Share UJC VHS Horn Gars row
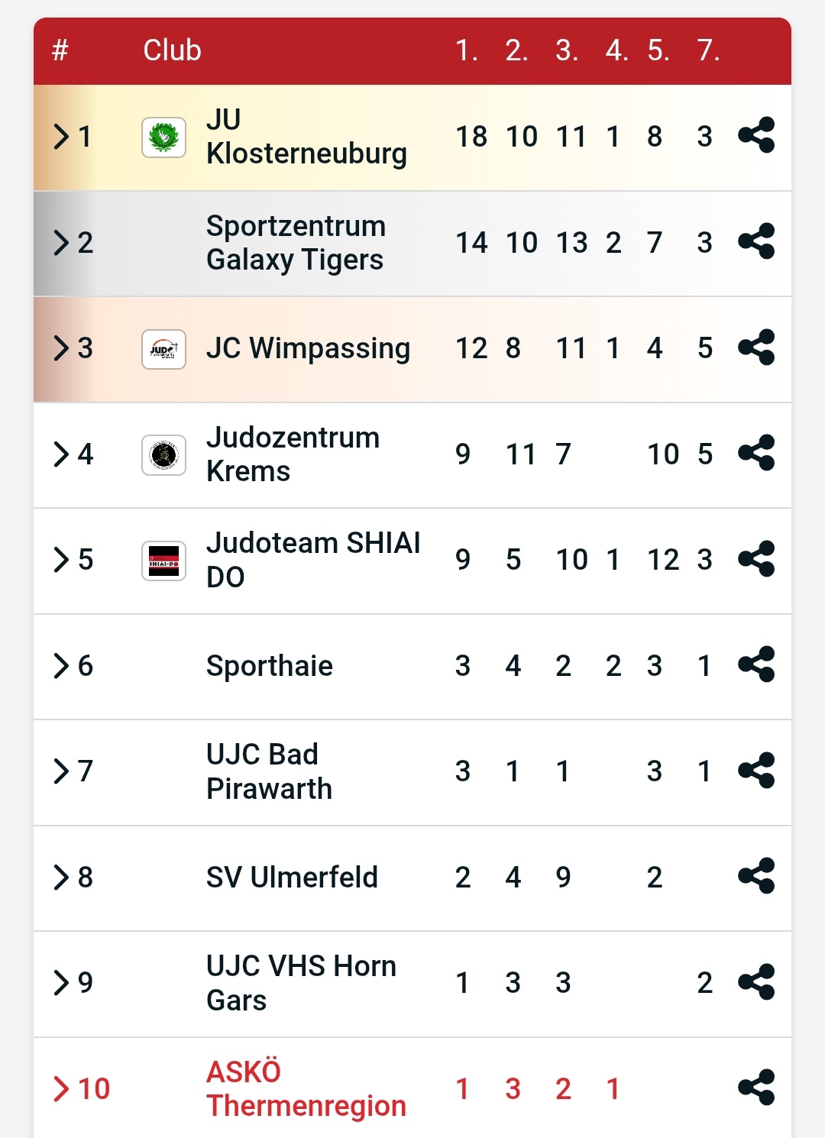Image resolution: width=825 pixels, height=1138 pixels. (x=756, y=982)
